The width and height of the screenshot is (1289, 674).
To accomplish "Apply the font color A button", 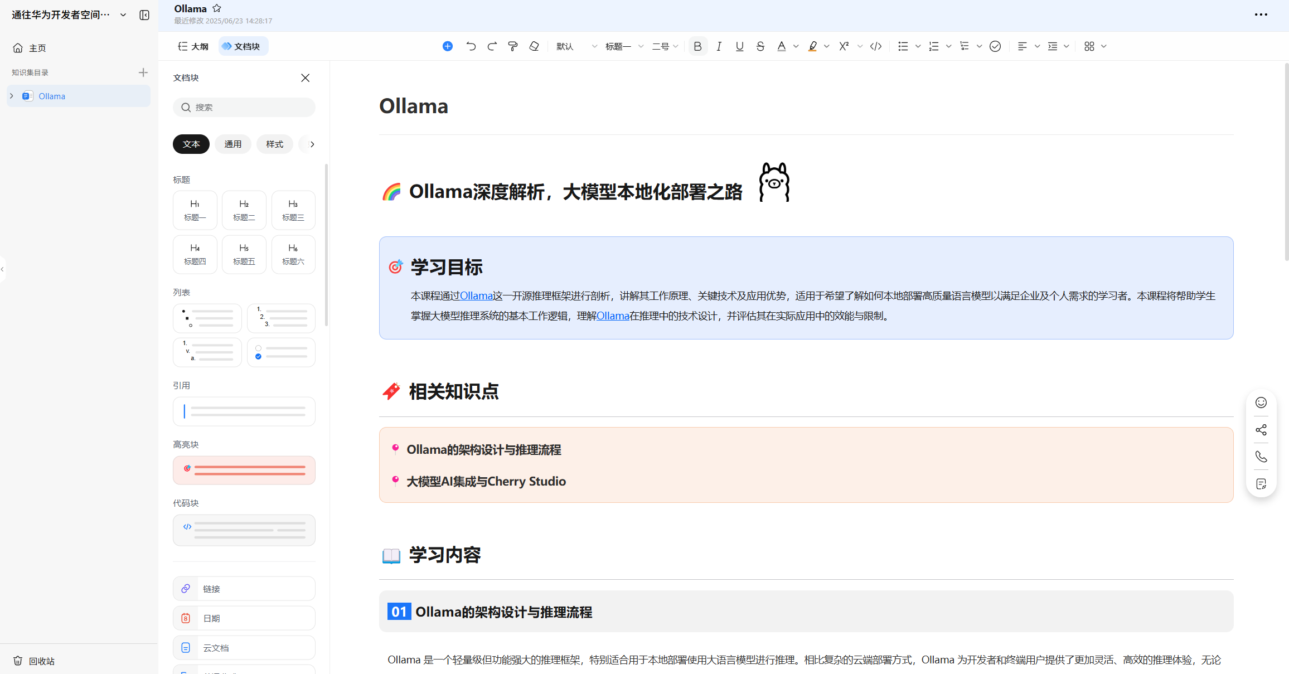I will pos(781,46).
